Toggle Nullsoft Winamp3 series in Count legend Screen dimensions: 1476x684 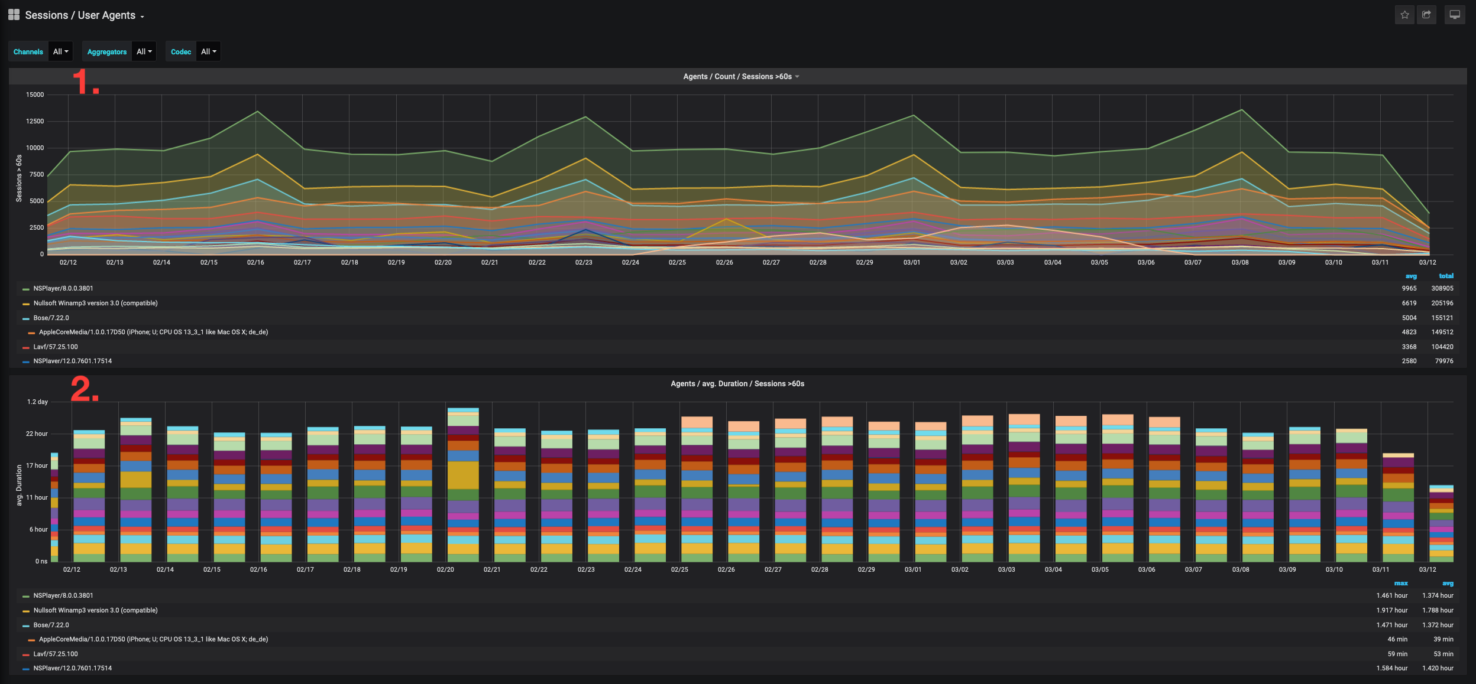point(95,303)
